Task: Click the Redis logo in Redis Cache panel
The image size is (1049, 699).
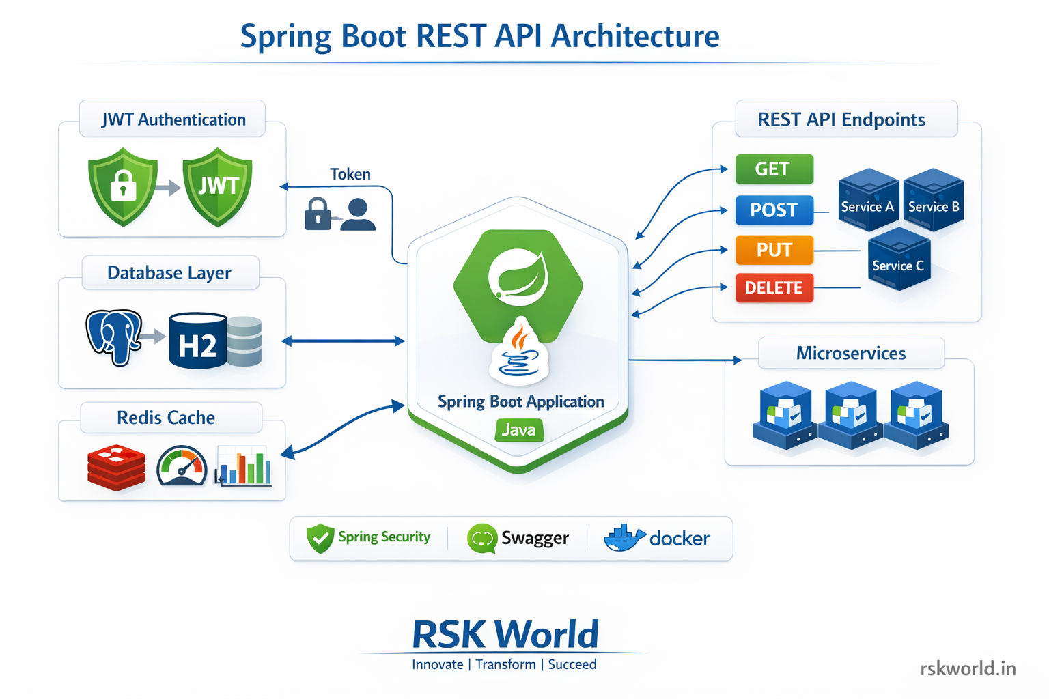Action: [116, 467]
